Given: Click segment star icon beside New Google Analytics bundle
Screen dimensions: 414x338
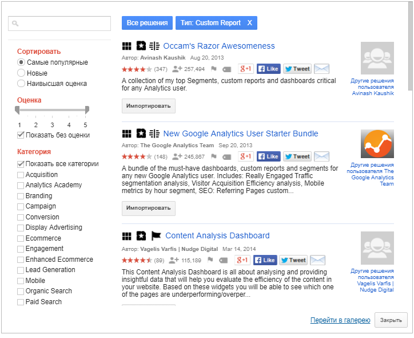Looking at the screenshot, I should (x=141, y=134).
